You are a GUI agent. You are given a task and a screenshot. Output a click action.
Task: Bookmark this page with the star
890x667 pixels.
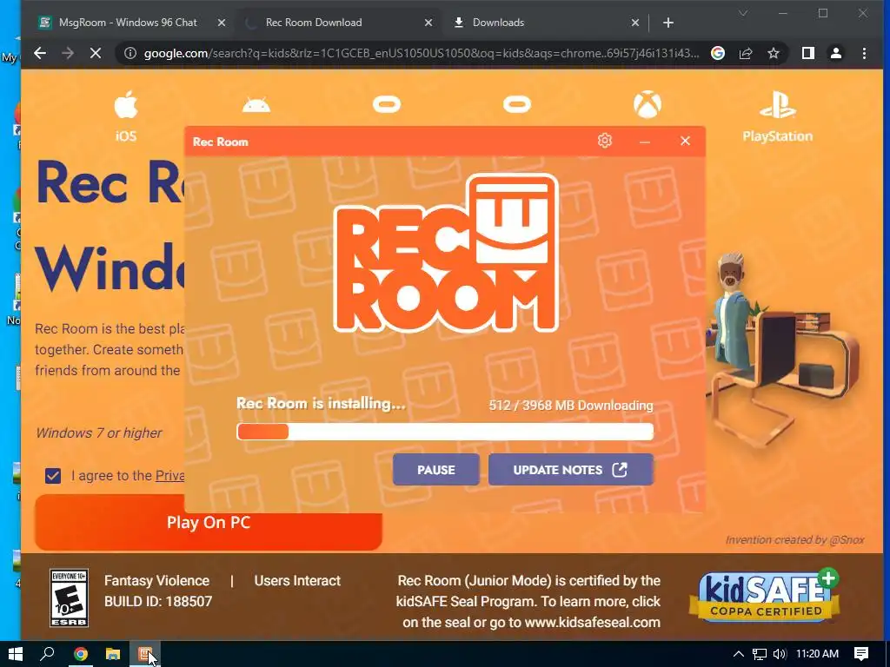[x=773, y=53]
